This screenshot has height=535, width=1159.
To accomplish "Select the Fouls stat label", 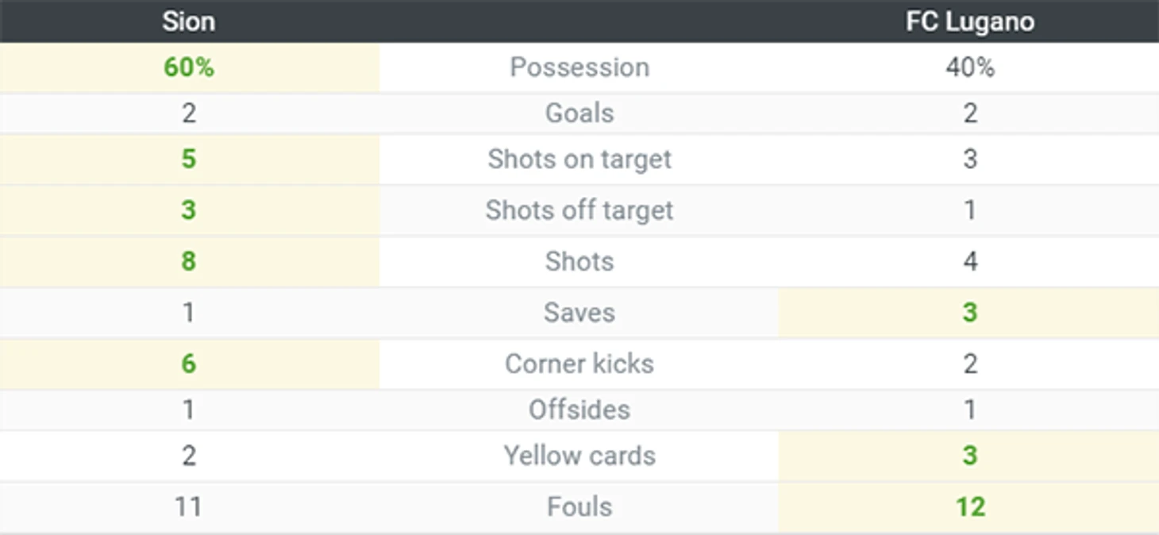I will 579,506.
